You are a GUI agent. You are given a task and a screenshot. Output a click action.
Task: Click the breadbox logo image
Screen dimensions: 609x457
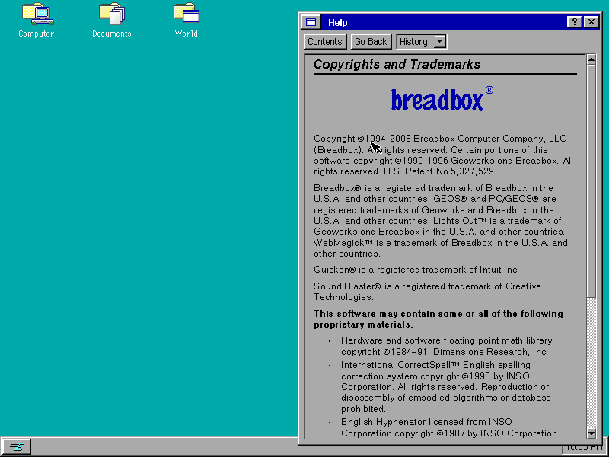point(442,99)
